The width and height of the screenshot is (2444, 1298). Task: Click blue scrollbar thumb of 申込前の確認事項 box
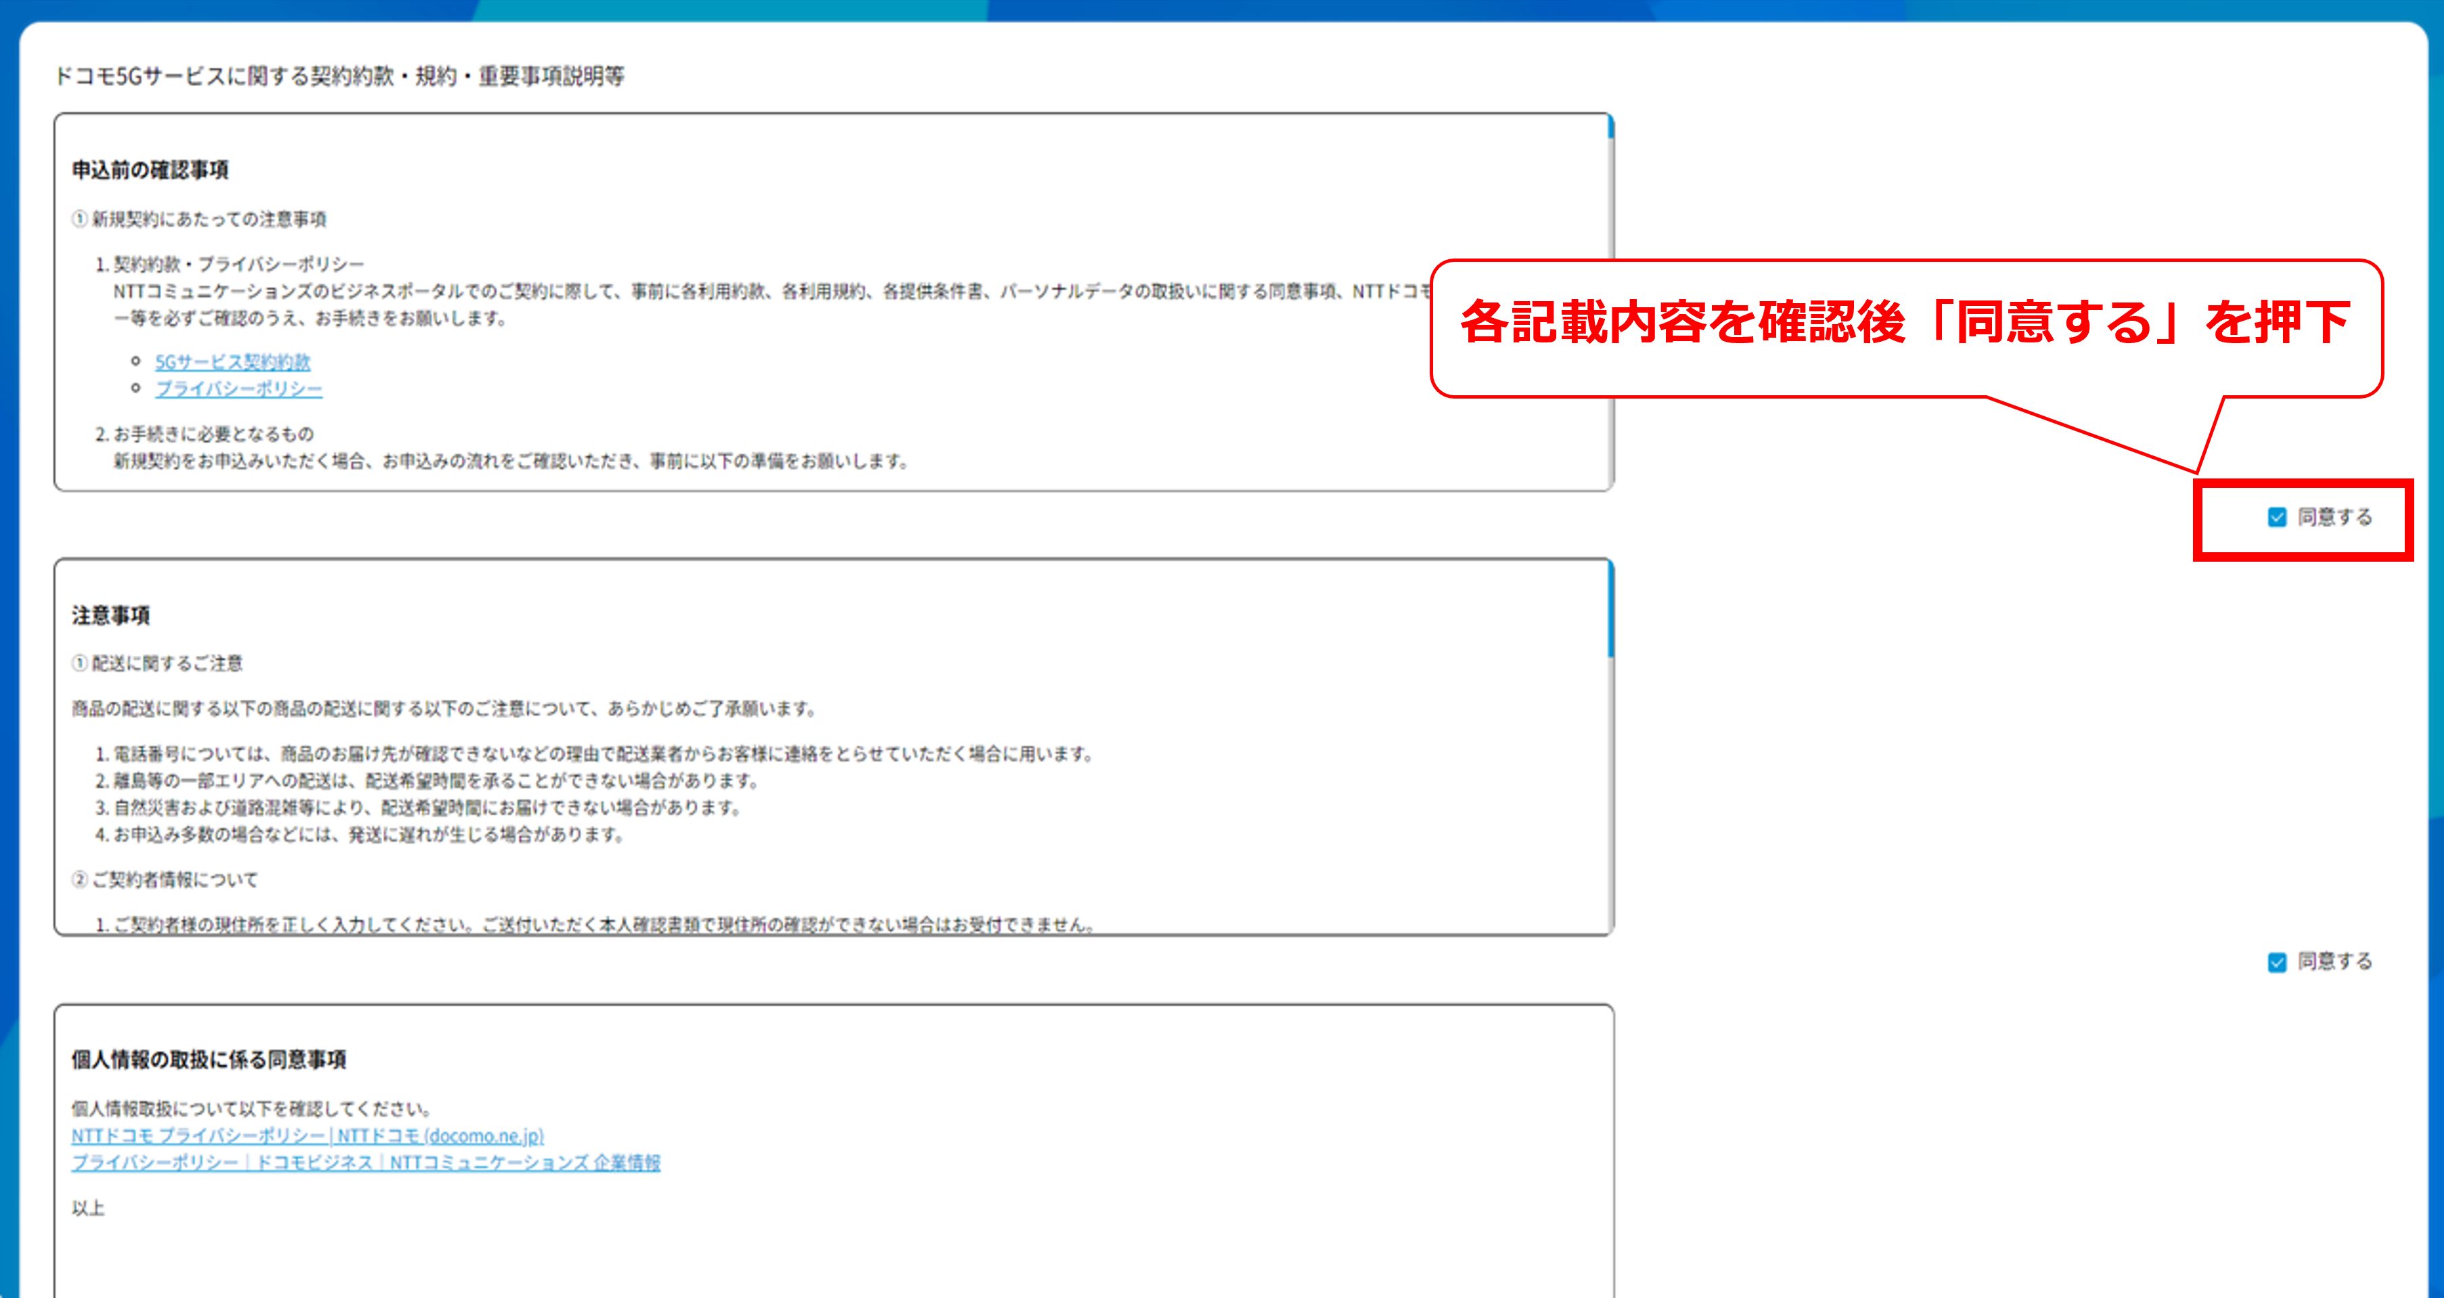tap(1610, 127)
